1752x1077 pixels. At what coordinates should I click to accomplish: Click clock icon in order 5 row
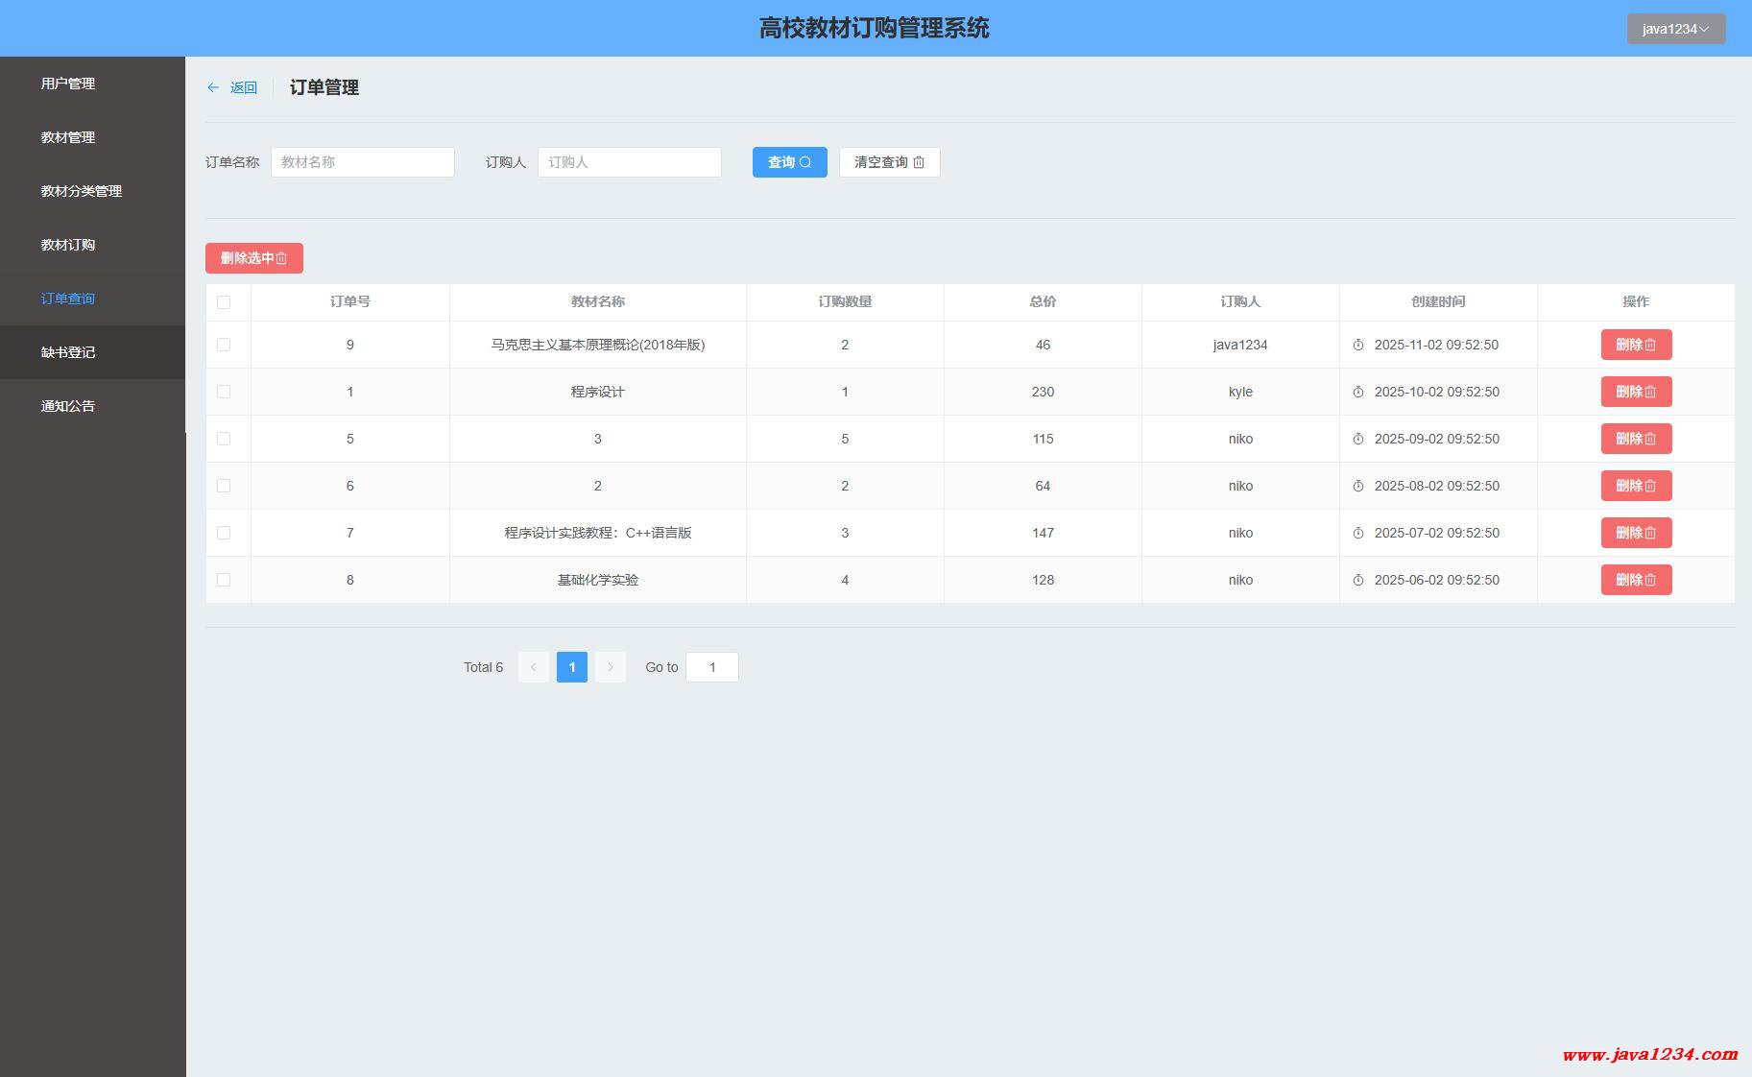[1358, 439]
